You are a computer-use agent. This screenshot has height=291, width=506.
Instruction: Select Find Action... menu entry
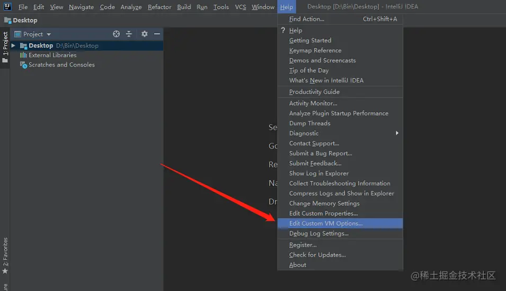pyautogui.click(x=340, y=19)
